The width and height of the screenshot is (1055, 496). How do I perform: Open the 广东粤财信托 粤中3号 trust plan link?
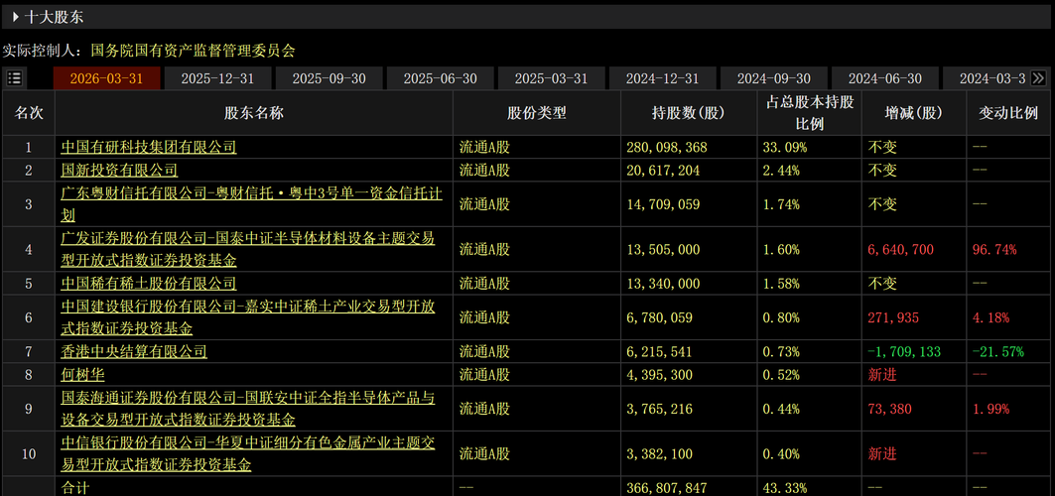[x=251, y=204]
